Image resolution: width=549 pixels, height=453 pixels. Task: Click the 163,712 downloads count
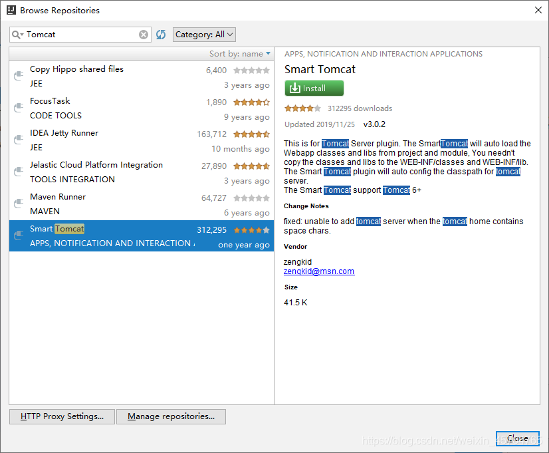pos(211,134)
